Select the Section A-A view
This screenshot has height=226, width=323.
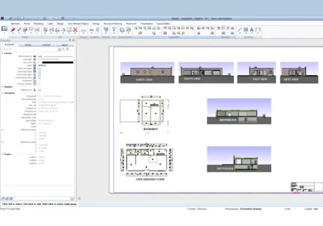click(239, 111)
